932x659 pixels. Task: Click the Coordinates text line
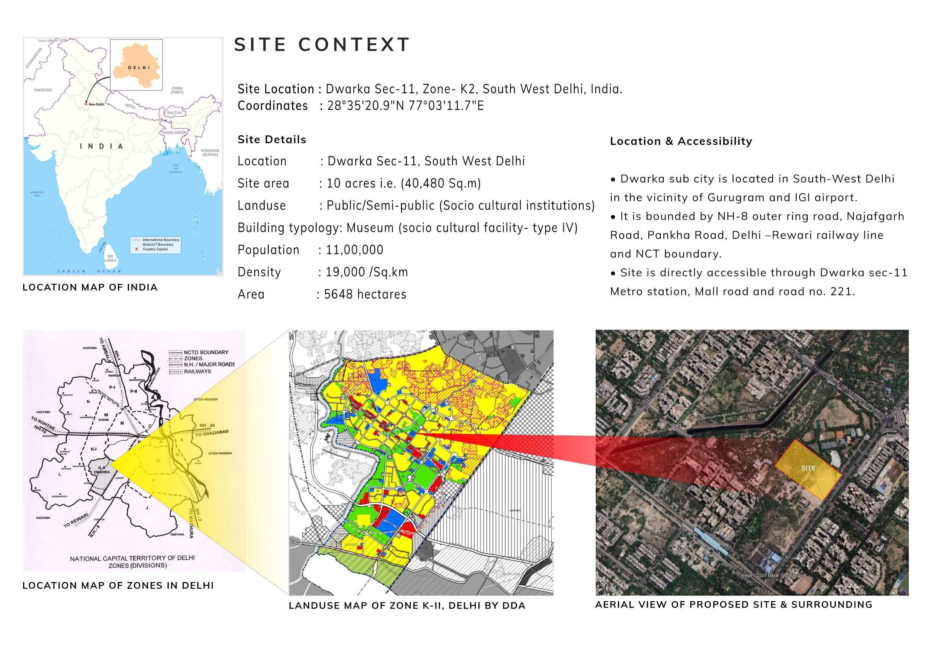360,106
